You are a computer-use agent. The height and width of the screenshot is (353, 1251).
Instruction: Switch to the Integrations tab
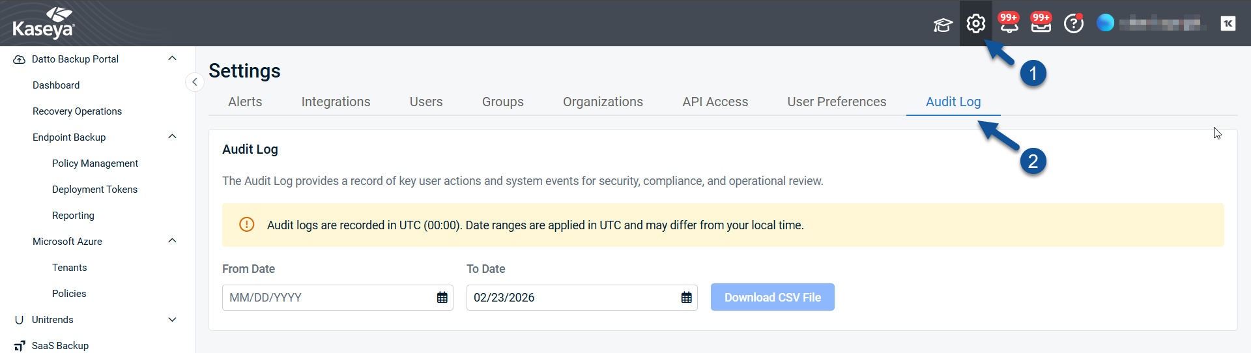pos(336,102)
